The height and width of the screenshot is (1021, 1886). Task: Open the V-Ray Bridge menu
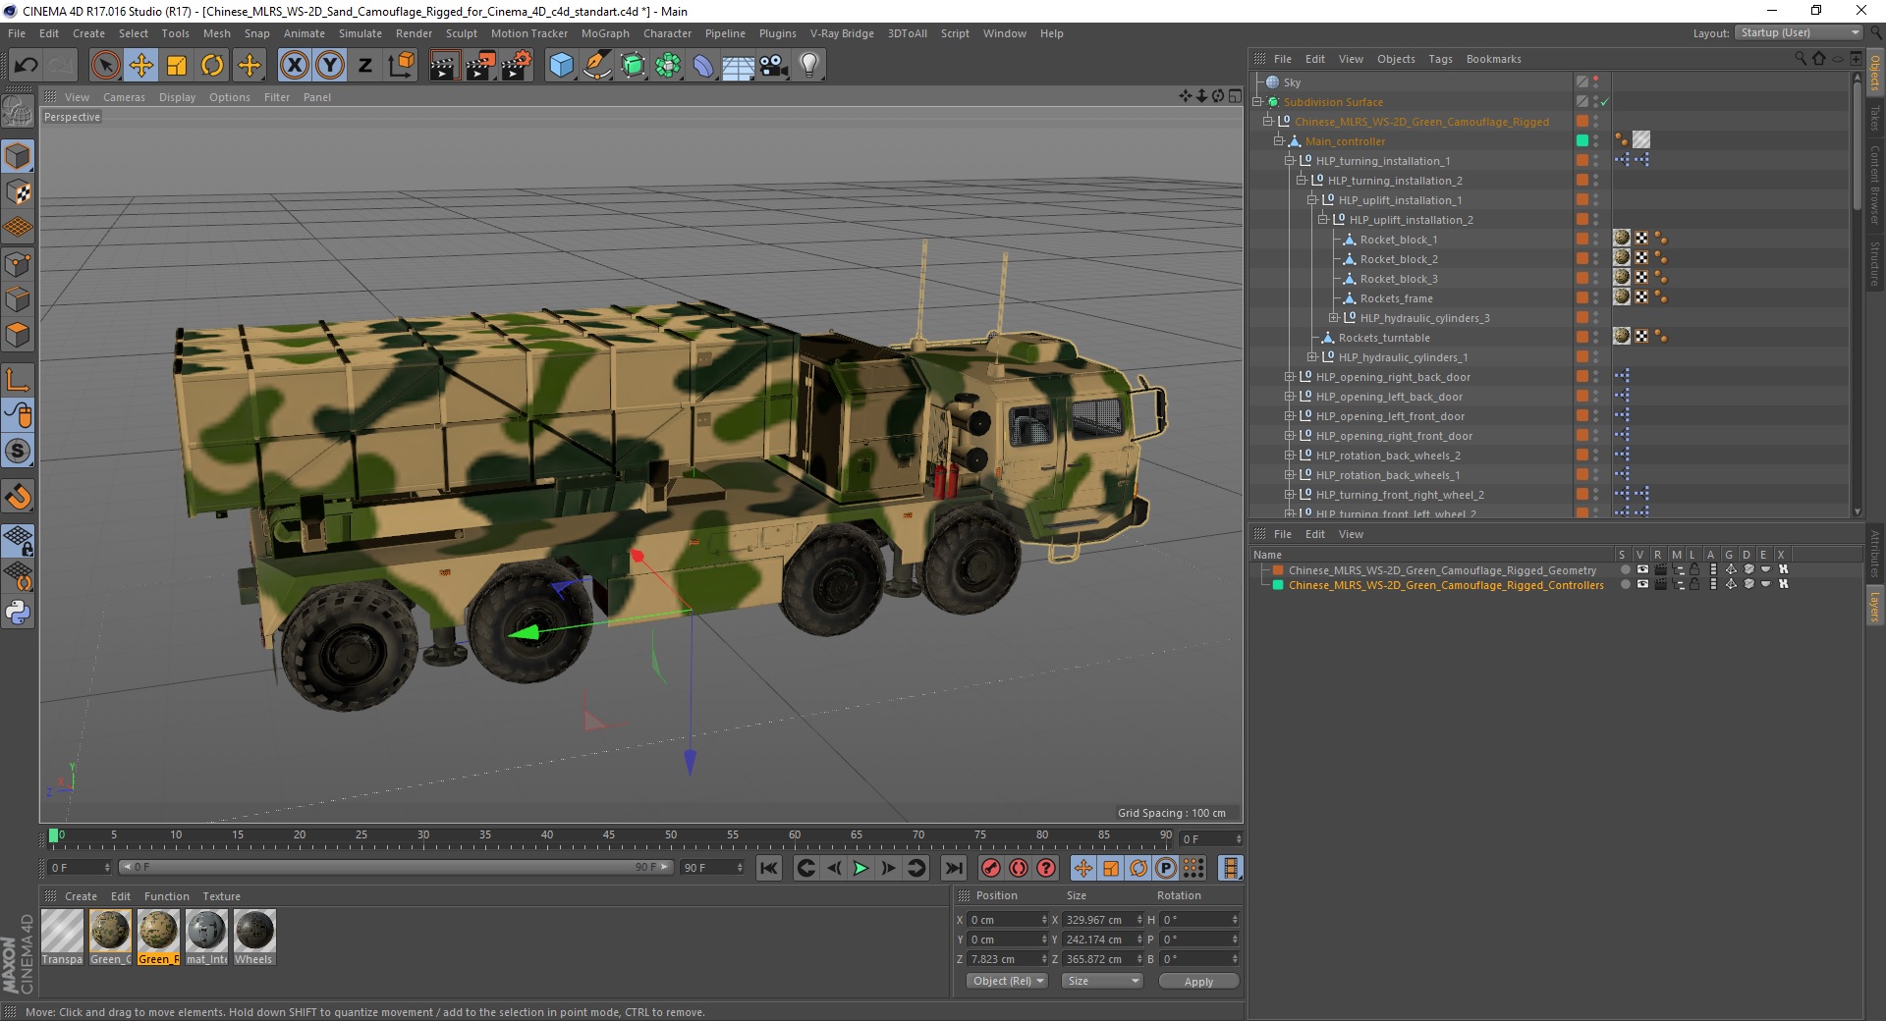[x=842, y=33]
